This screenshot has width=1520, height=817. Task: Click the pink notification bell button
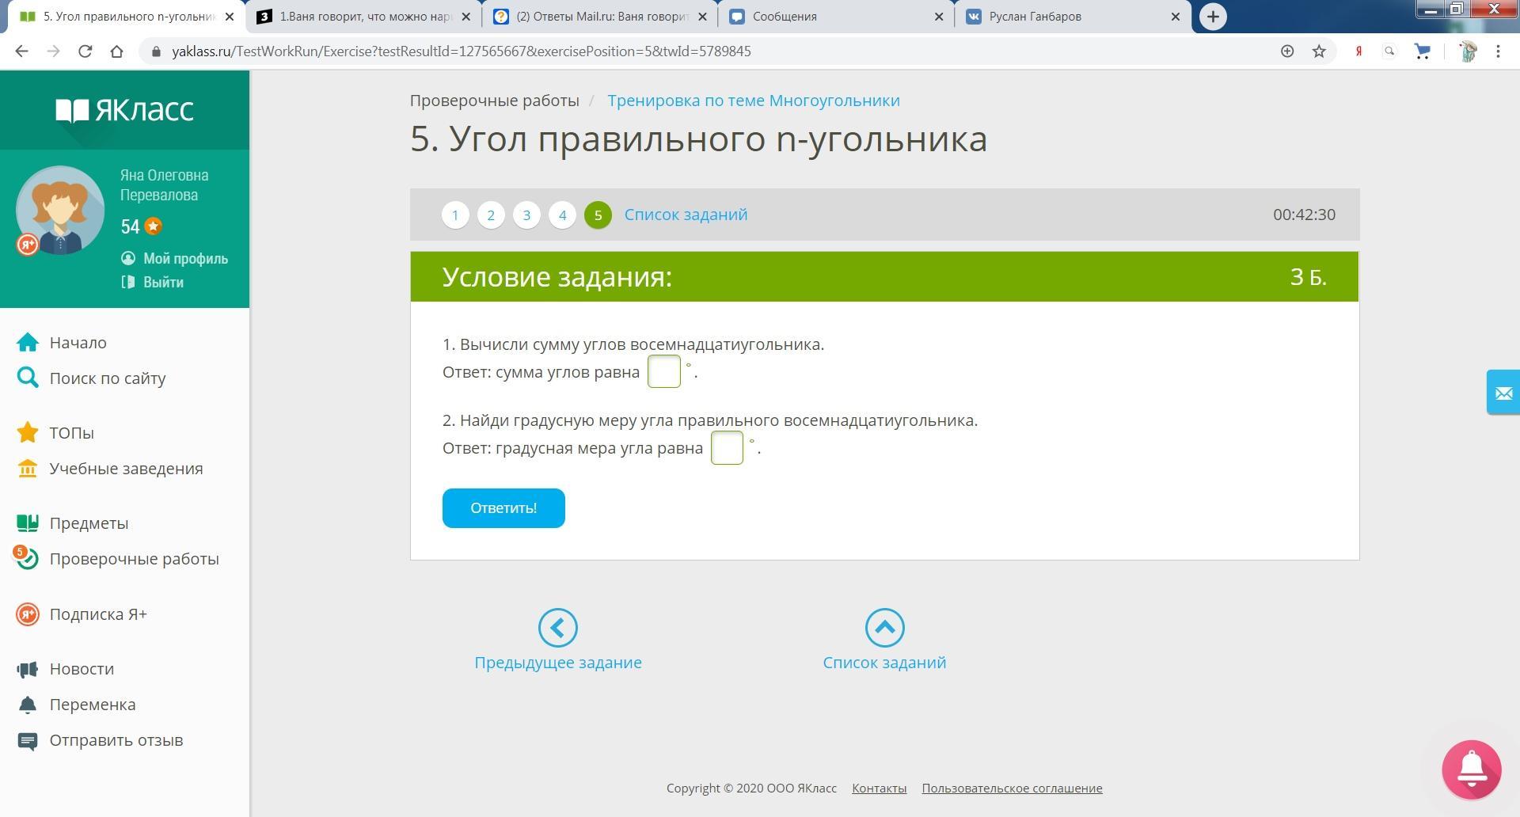click(x=1472, y=769)
